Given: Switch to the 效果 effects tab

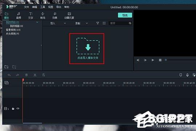Looking at the screenshot, I should [x=55, y=16].
